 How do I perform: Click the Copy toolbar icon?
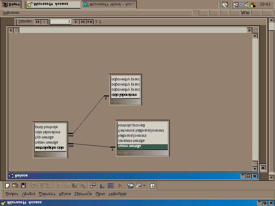[67, 185]
